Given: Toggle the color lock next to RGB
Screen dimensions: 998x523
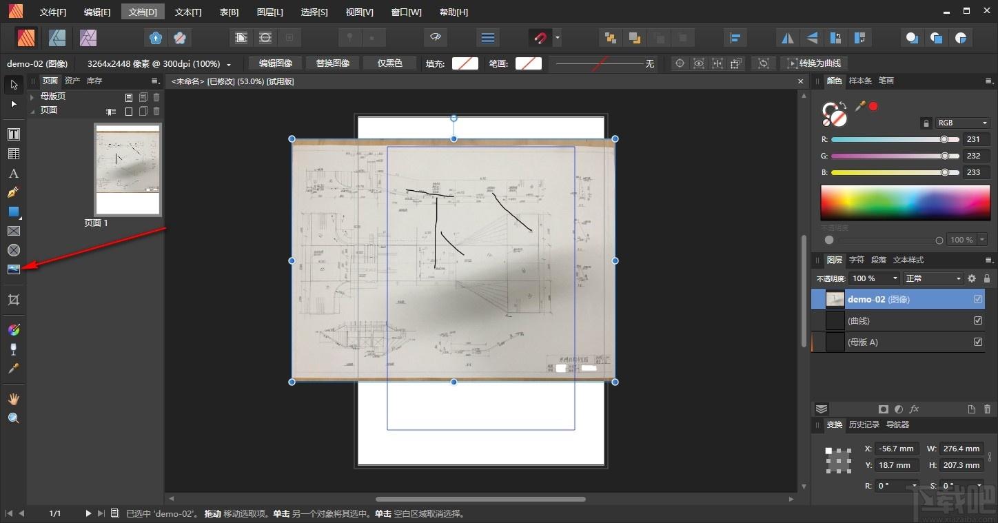Looking at the screenshot, I should point(926,123).
